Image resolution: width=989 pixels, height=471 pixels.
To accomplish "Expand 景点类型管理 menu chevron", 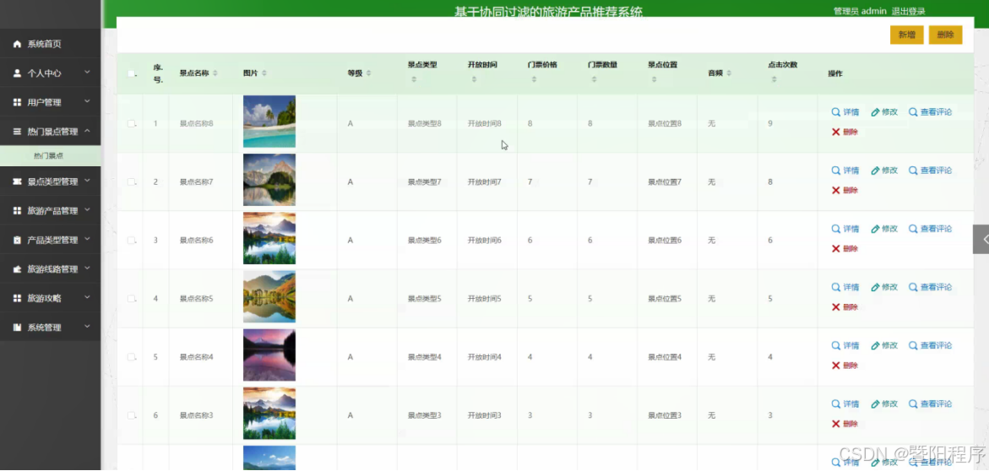I will pos(87,181).
